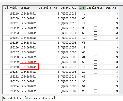Select the QuestionType column header
Viewport: 123px width, 101px height.
coord(49,8)
